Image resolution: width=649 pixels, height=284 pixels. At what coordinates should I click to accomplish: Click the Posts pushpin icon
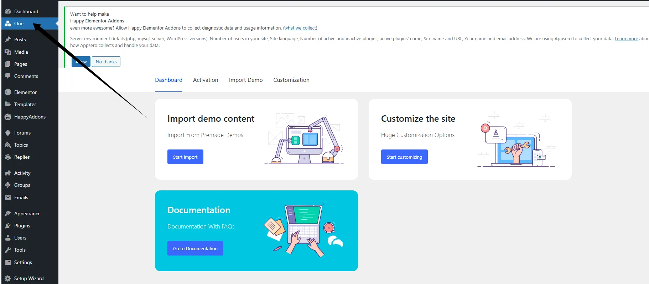click(8, 40)
